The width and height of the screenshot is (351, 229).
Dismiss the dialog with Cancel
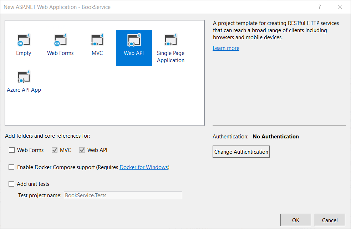coord(330,220)
